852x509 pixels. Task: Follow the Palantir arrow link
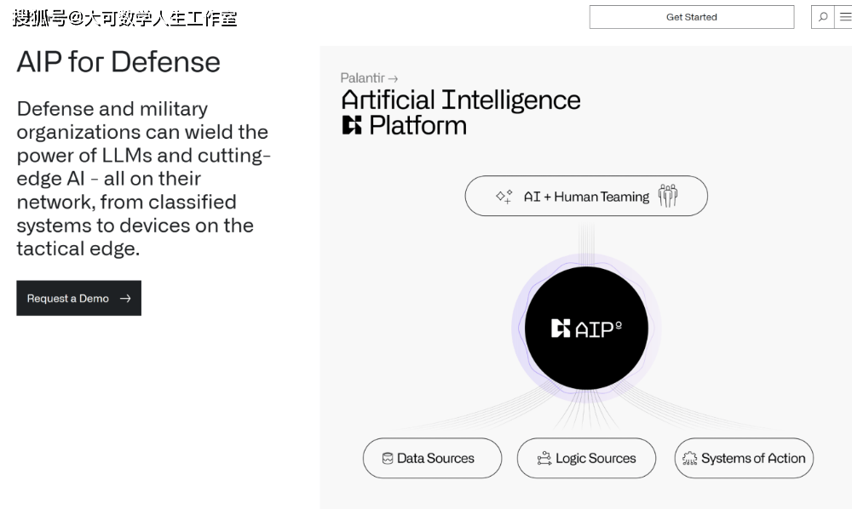click(369, 78)
